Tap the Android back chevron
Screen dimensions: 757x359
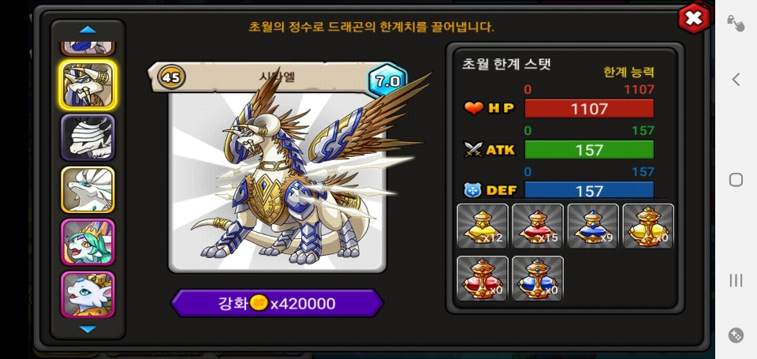[x=736, y=79]
